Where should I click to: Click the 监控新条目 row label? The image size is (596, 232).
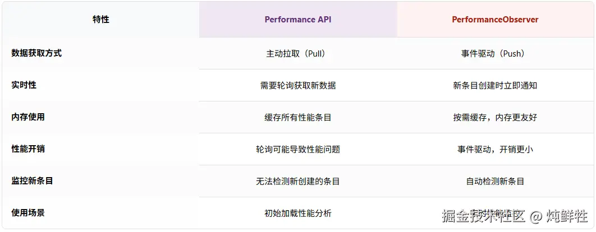[x=32, y=181]
